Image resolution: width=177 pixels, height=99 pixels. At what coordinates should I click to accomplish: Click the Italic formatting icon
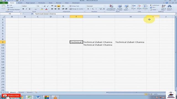coord(26,9)
